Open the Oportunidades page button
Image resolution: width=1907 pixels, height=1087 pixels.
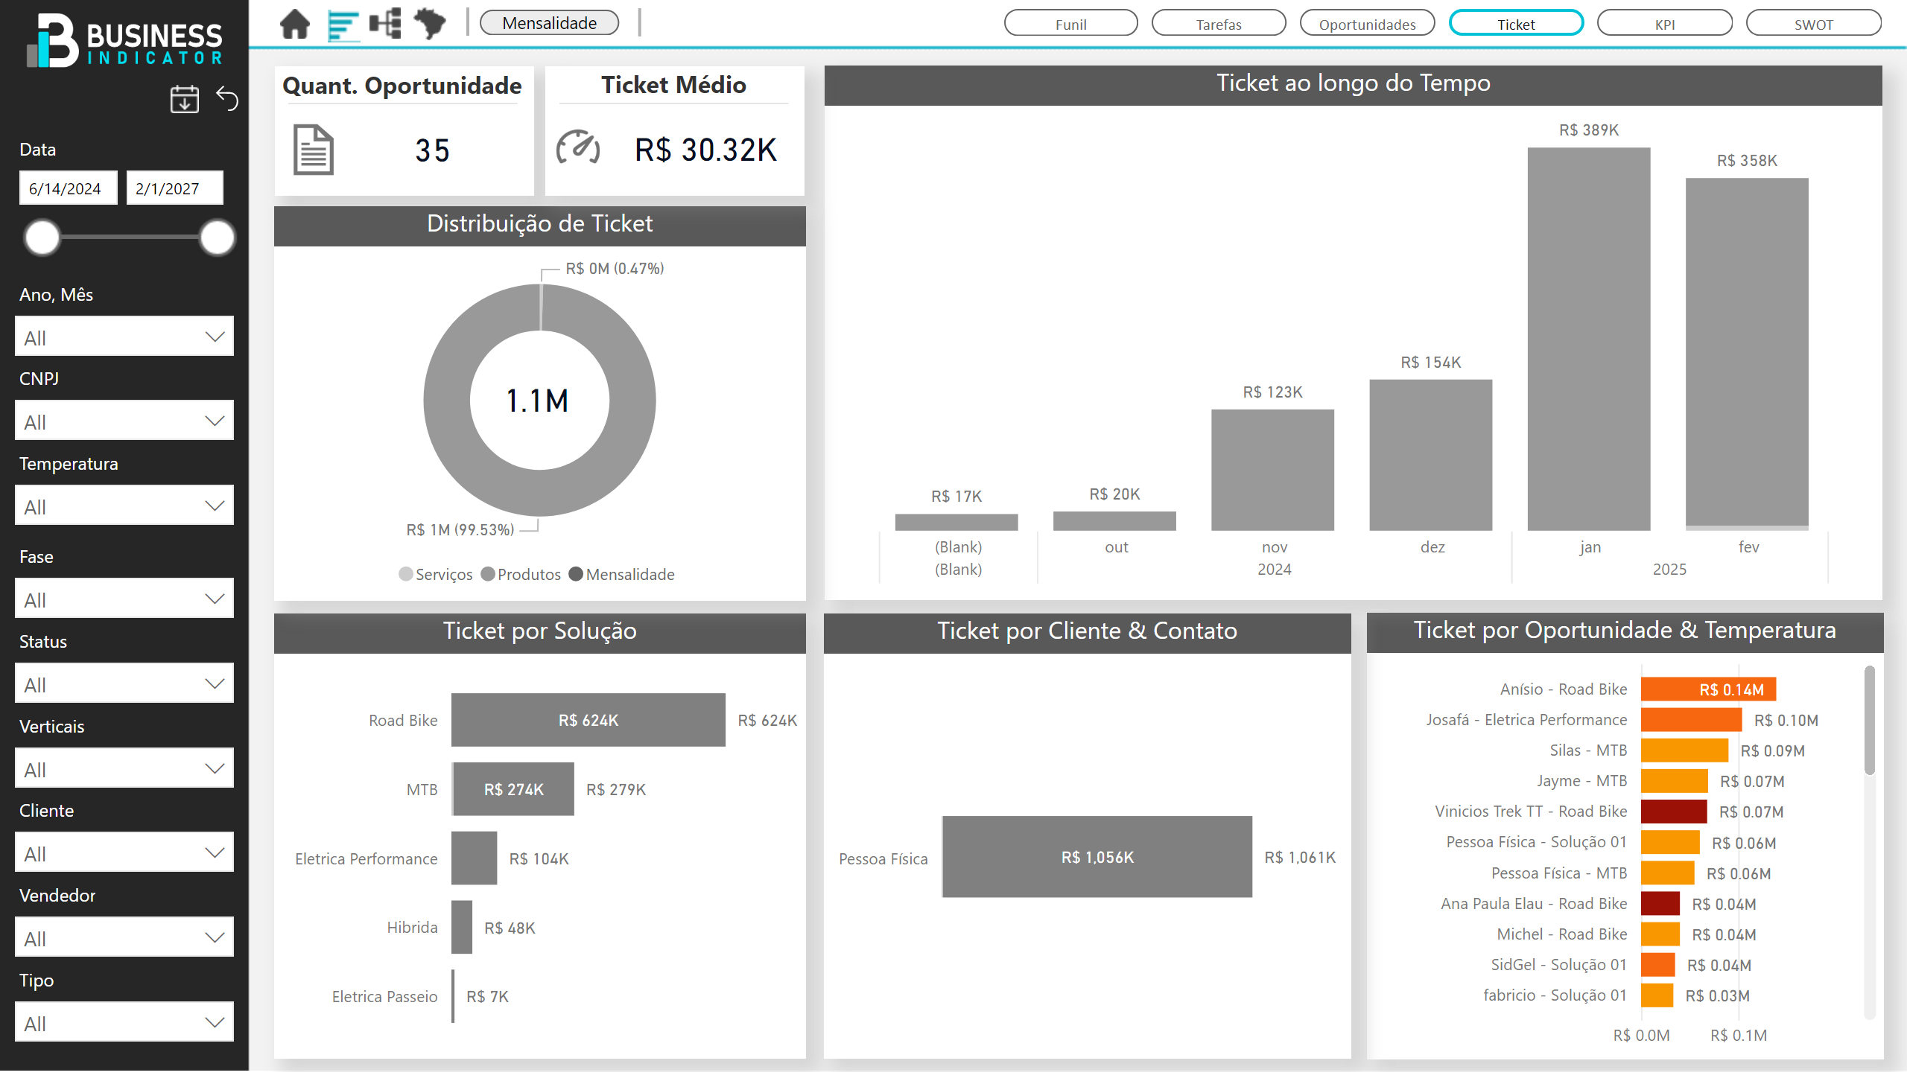(1366, 24)
